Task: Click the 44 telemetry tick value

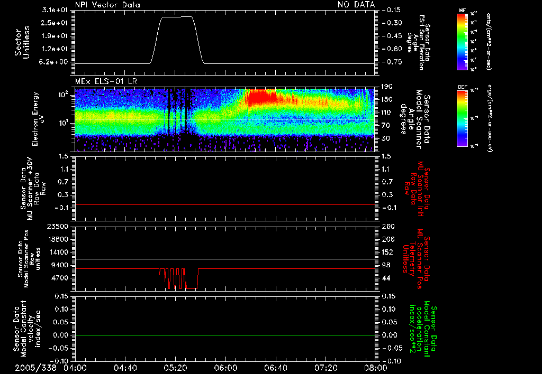Action: (385, 278)
